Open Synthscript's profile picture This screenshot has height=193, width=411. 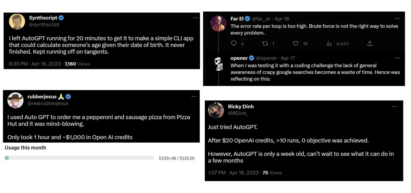17,22
